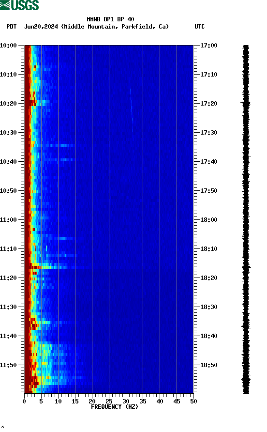The image size is (267, 432).
Task: Click the USGS logo
Action: [x=19, y=5]
